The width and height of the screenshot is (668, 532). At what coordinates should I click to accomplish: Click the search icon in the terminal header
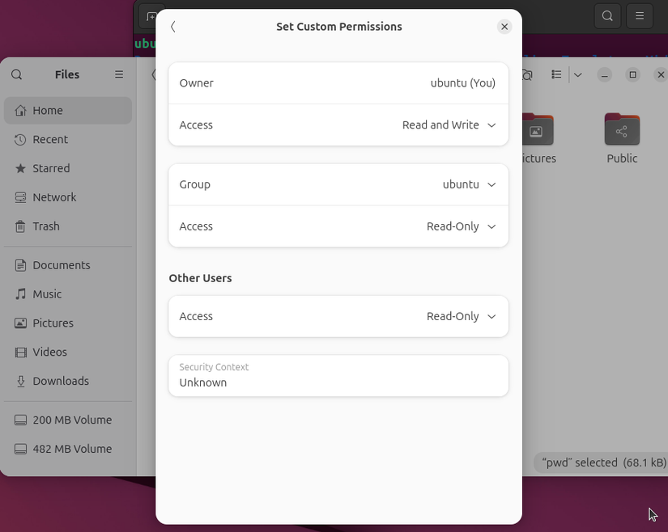pyautogui.click(x=607, y=15)
